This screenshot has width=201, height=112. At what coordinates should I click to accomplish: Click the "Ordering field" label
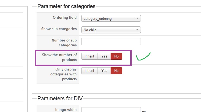65,17
